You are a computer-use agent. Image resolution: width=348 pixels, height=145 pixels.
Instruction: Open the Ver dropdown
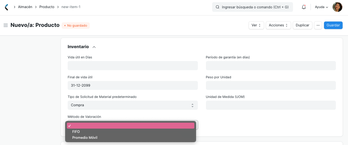click(256, 25)
